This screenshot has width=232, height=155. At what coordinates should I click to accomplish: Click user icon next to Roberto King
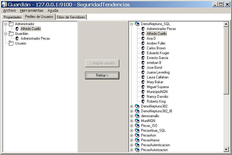(143, 101)
